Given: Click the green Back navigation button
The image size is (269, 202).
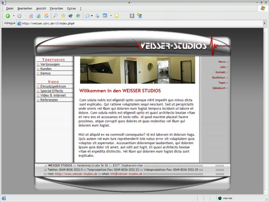Looking at the screenshot, I should [8, 16].
